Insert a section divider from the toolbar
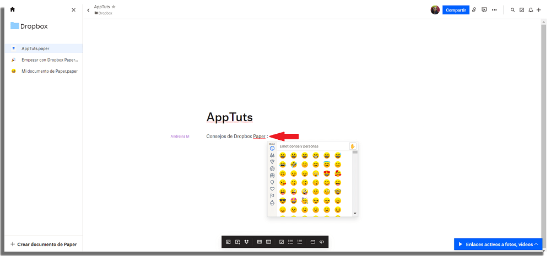This screenshot has width=551, height=256. tap(312, 242)
